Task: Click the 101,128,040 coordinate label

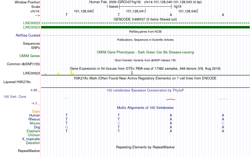Action: 83,11
